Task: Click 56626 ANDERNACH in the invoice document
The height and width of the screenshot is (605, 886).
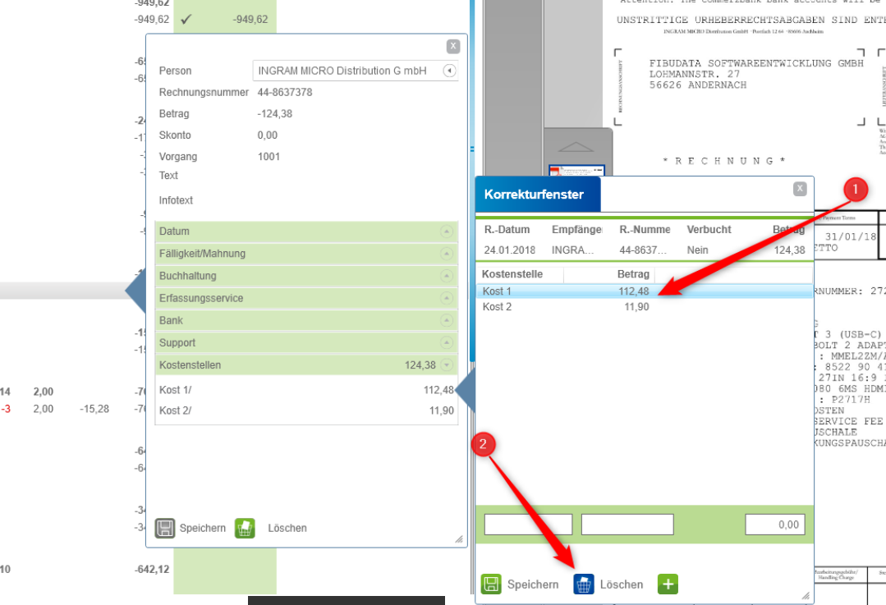Action: [698, 85]
